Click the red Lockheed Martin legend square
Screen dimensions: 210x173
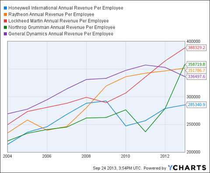(x=5, y=21)
